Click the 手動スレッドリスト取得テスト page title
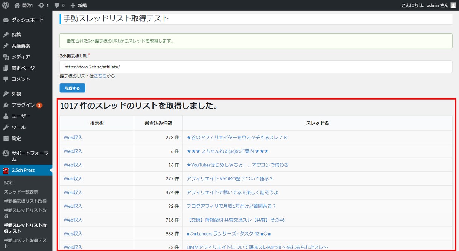The image size is (459, 251). [116, 18]
